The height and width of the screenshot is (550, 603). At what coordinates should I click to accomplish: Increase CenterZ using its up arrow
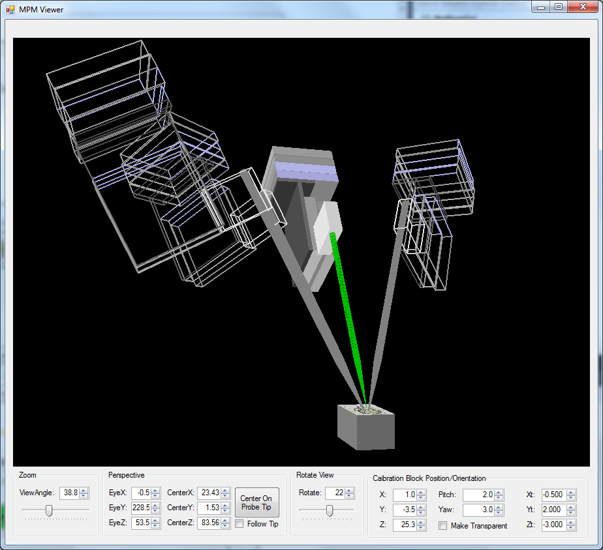tap(225, 521)
